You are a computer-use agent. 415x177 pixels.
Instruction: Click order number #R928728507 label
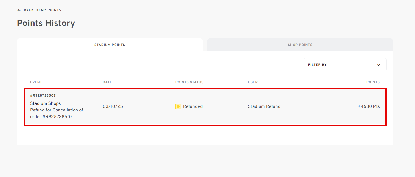coord(43,95)
